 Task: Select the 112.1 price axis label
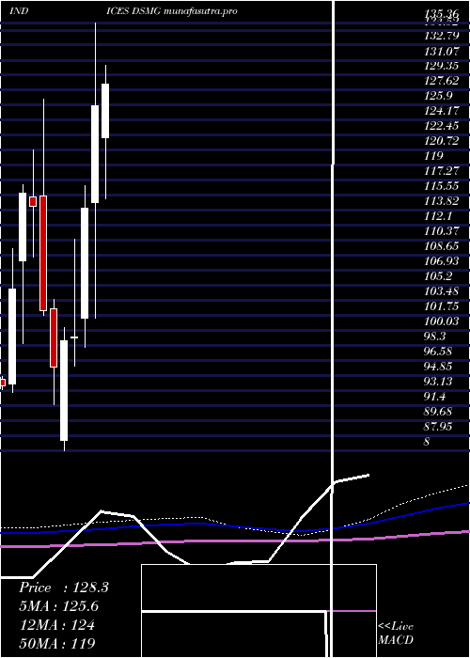(439, 215)
